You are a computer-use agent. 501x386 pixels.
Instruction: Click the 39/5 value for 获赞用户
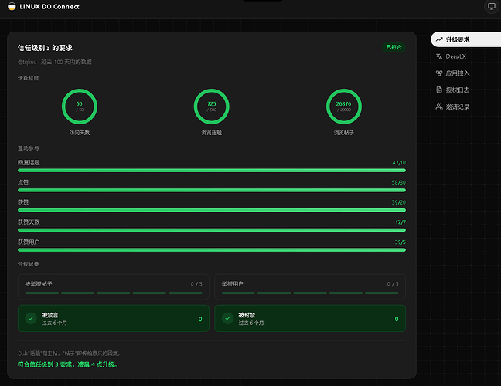[x=400, y=242]
